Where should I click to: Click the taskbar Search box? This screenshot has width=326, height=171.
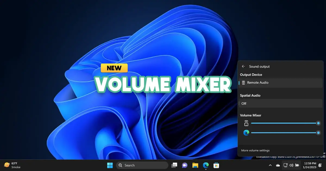[142, 165]
